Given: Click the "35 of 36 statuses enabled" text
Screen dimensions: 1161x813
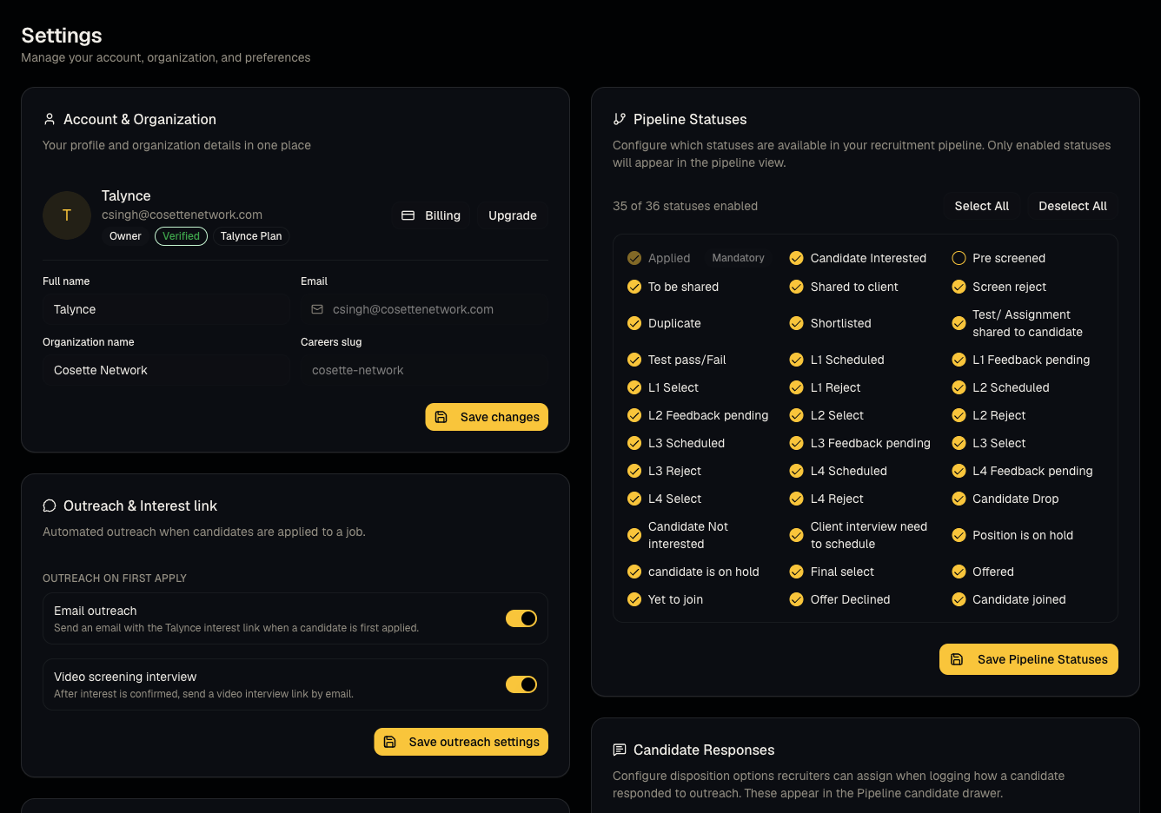Looking at the screenshot, I should coord(685,206).
